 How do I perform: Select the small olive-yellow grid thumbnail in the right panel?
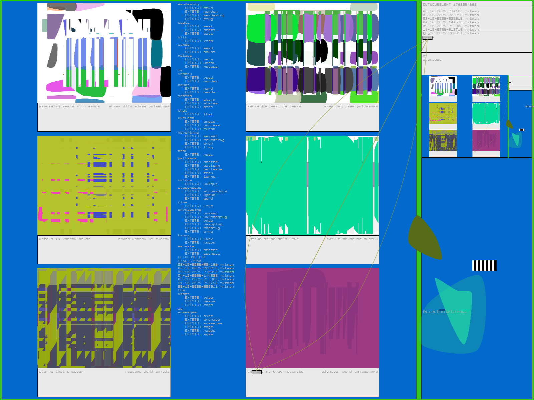tap(443, 113)
